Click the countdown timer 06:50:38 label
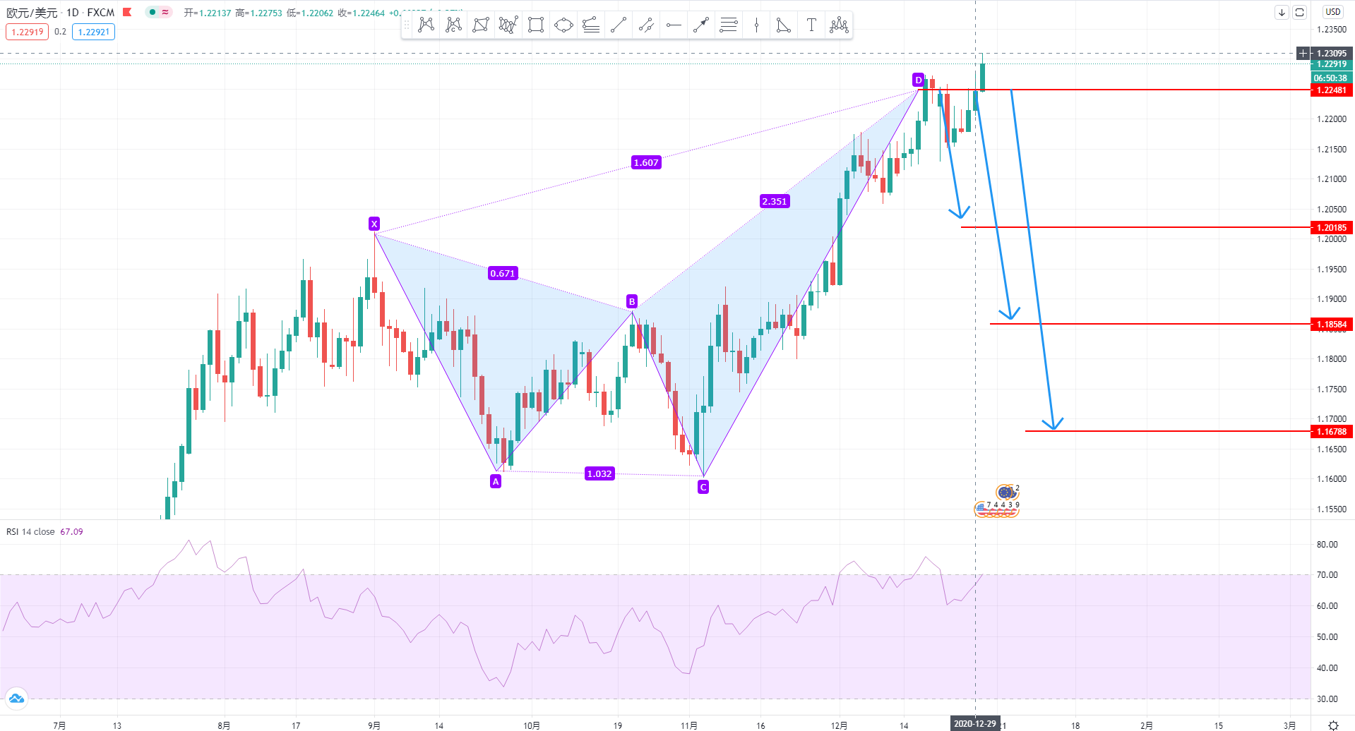The height and width of the screenshot is (731, 1355). 1330,78
